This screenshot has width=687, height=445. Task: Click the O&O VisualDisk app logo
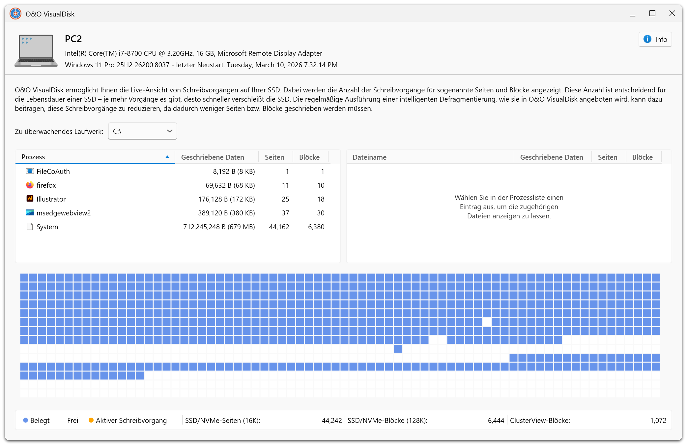pyautogui.click(x=15, y=14)
